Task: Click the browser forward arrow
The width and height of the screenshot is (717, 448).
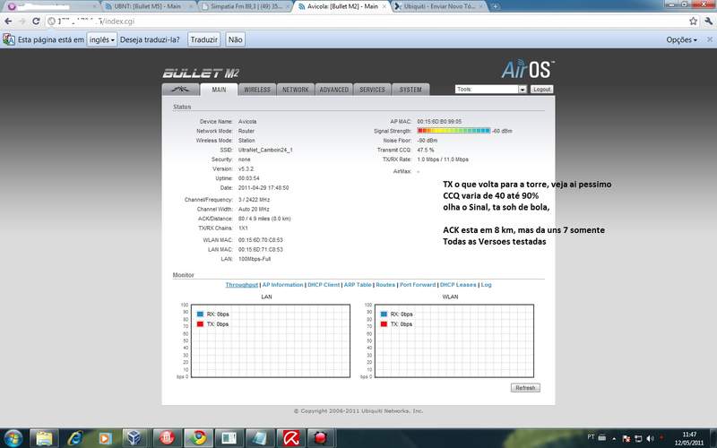Action: click(x=22, y=21)
